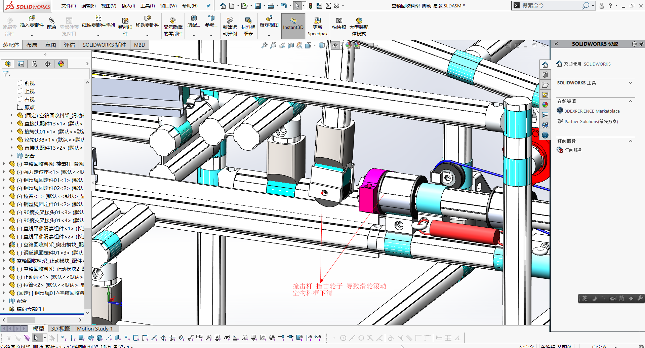645x348 pixels.
Task: Click the Zoom to Fit view icon
Action: 265,45
